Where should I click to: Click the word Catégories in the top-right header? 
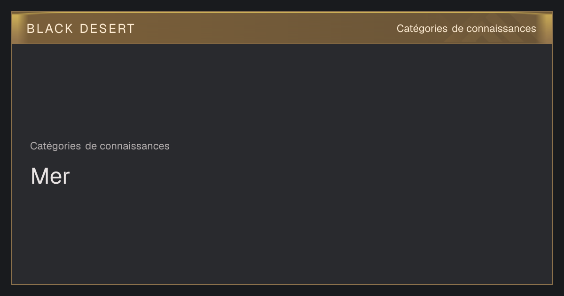pos(422,29)
